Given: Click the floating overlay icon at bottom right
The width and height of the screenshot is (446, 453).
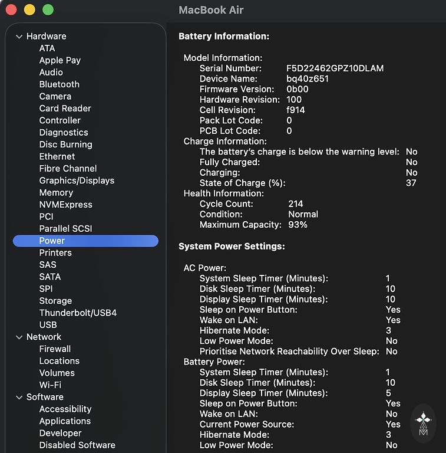Looking at the screenshot, I should [423, 424].
